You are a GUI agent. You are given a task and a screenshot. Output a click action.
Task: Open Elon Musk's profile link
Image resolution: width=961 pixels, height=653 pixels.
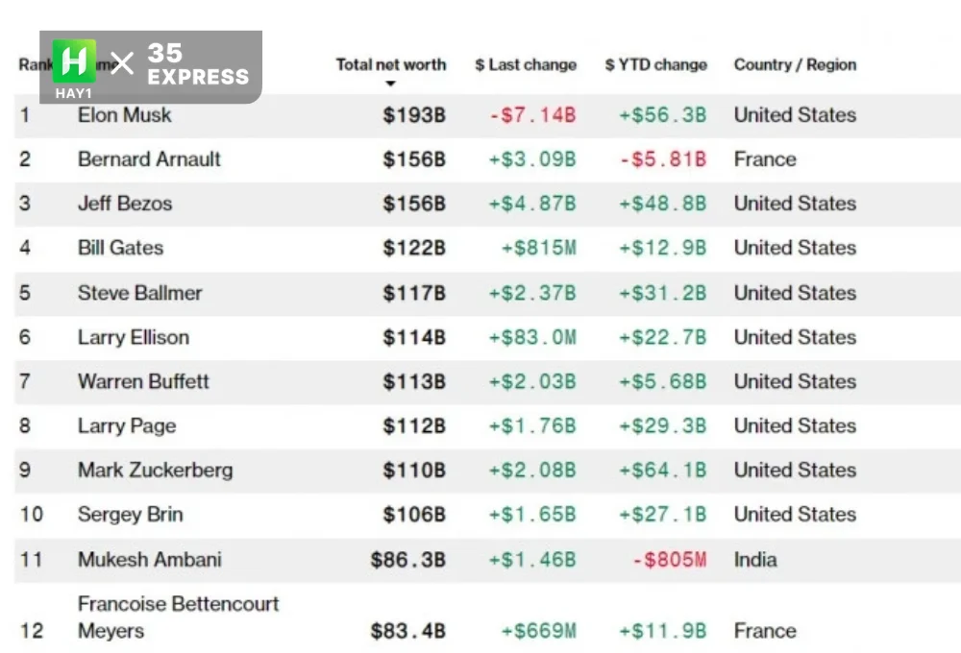pyautogui.click(x=124, y=114)
